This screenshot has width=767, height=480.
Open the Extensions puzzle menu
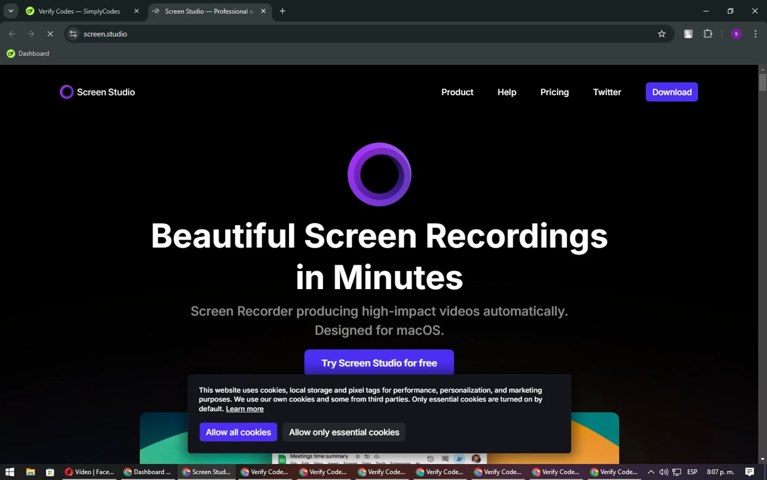(708, 34)
